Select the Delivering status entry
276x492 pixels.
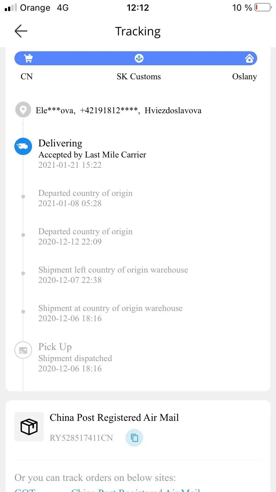click(x=92, y=154)
